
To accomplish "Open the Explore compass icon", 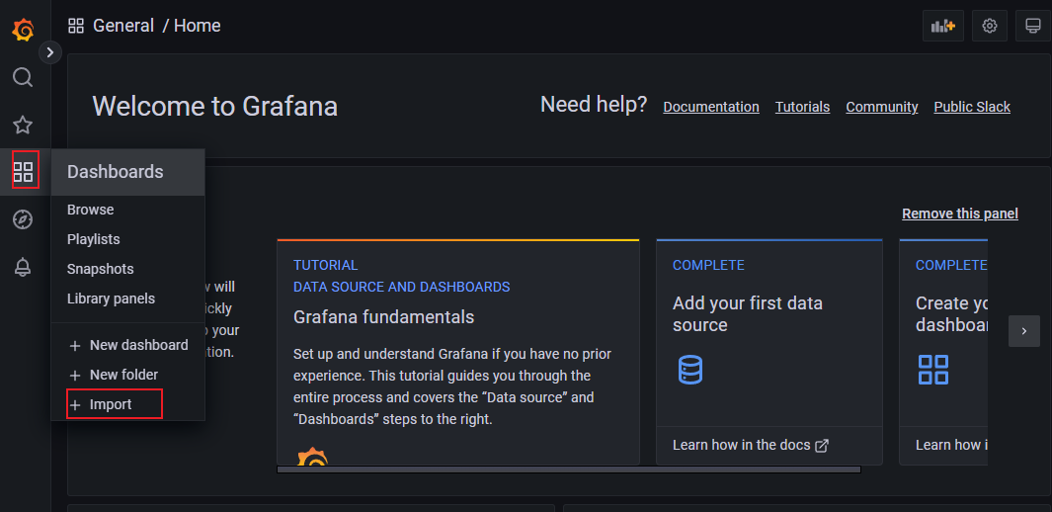I will [23, 219].
